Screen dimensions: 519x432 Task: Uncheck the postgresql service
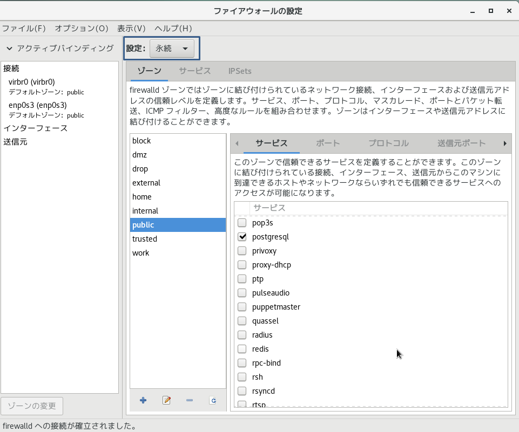[242, 237]
